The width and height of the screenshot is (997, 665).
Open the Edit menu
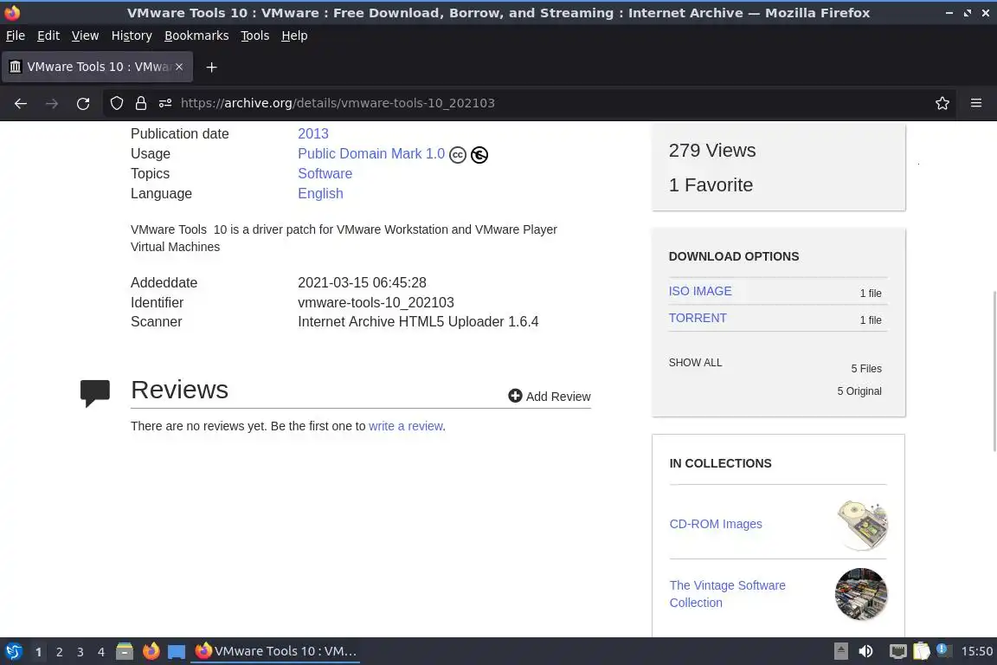(x=48, y=36)
